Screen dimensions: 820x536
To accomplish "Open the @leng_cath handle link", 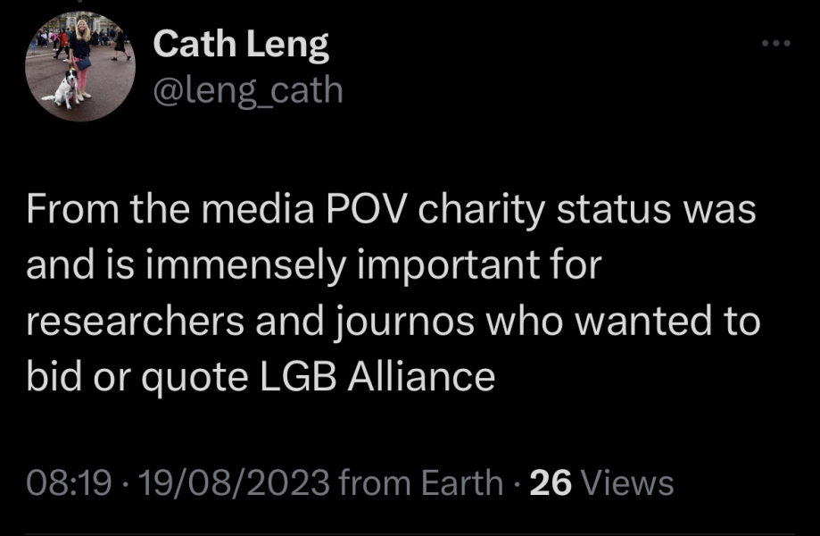I will pos(248,89).
